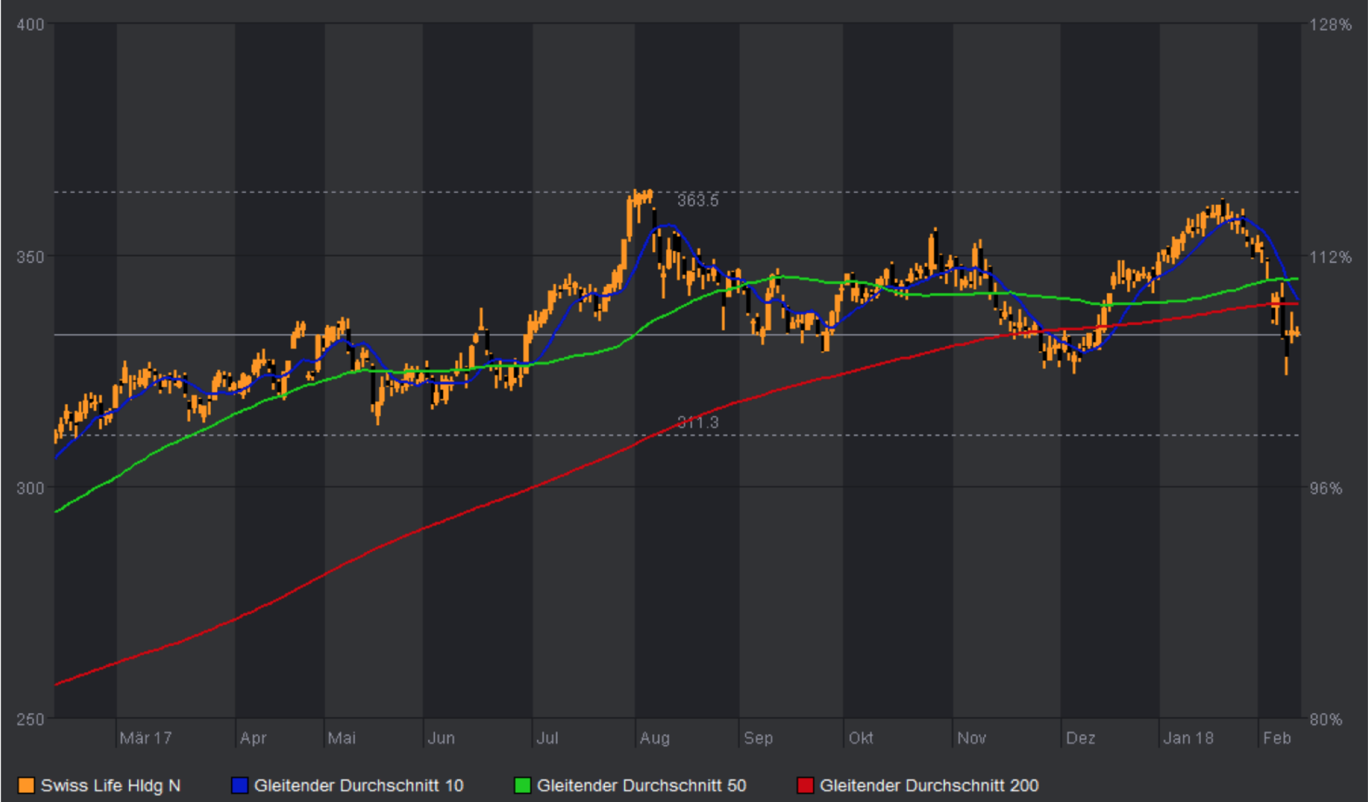Click the Jun month axis label
This screenshot has height=802, width=1368.
tap(441, 738)
